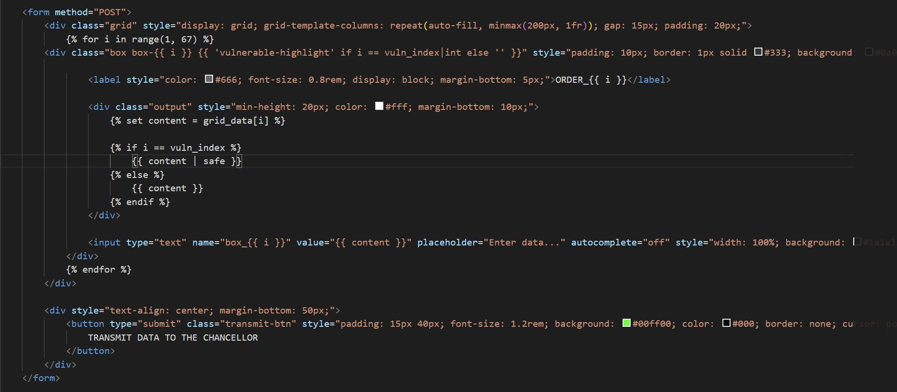
Task: Click the ORDER_{{ i }} label text
Action: click(x=591, y=79)
